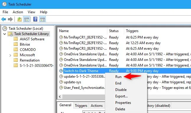Image resolution: width=191 pixels, height=113 pixels.
Task: Select AVAST Software in the tree
Action: coord(32,39)
